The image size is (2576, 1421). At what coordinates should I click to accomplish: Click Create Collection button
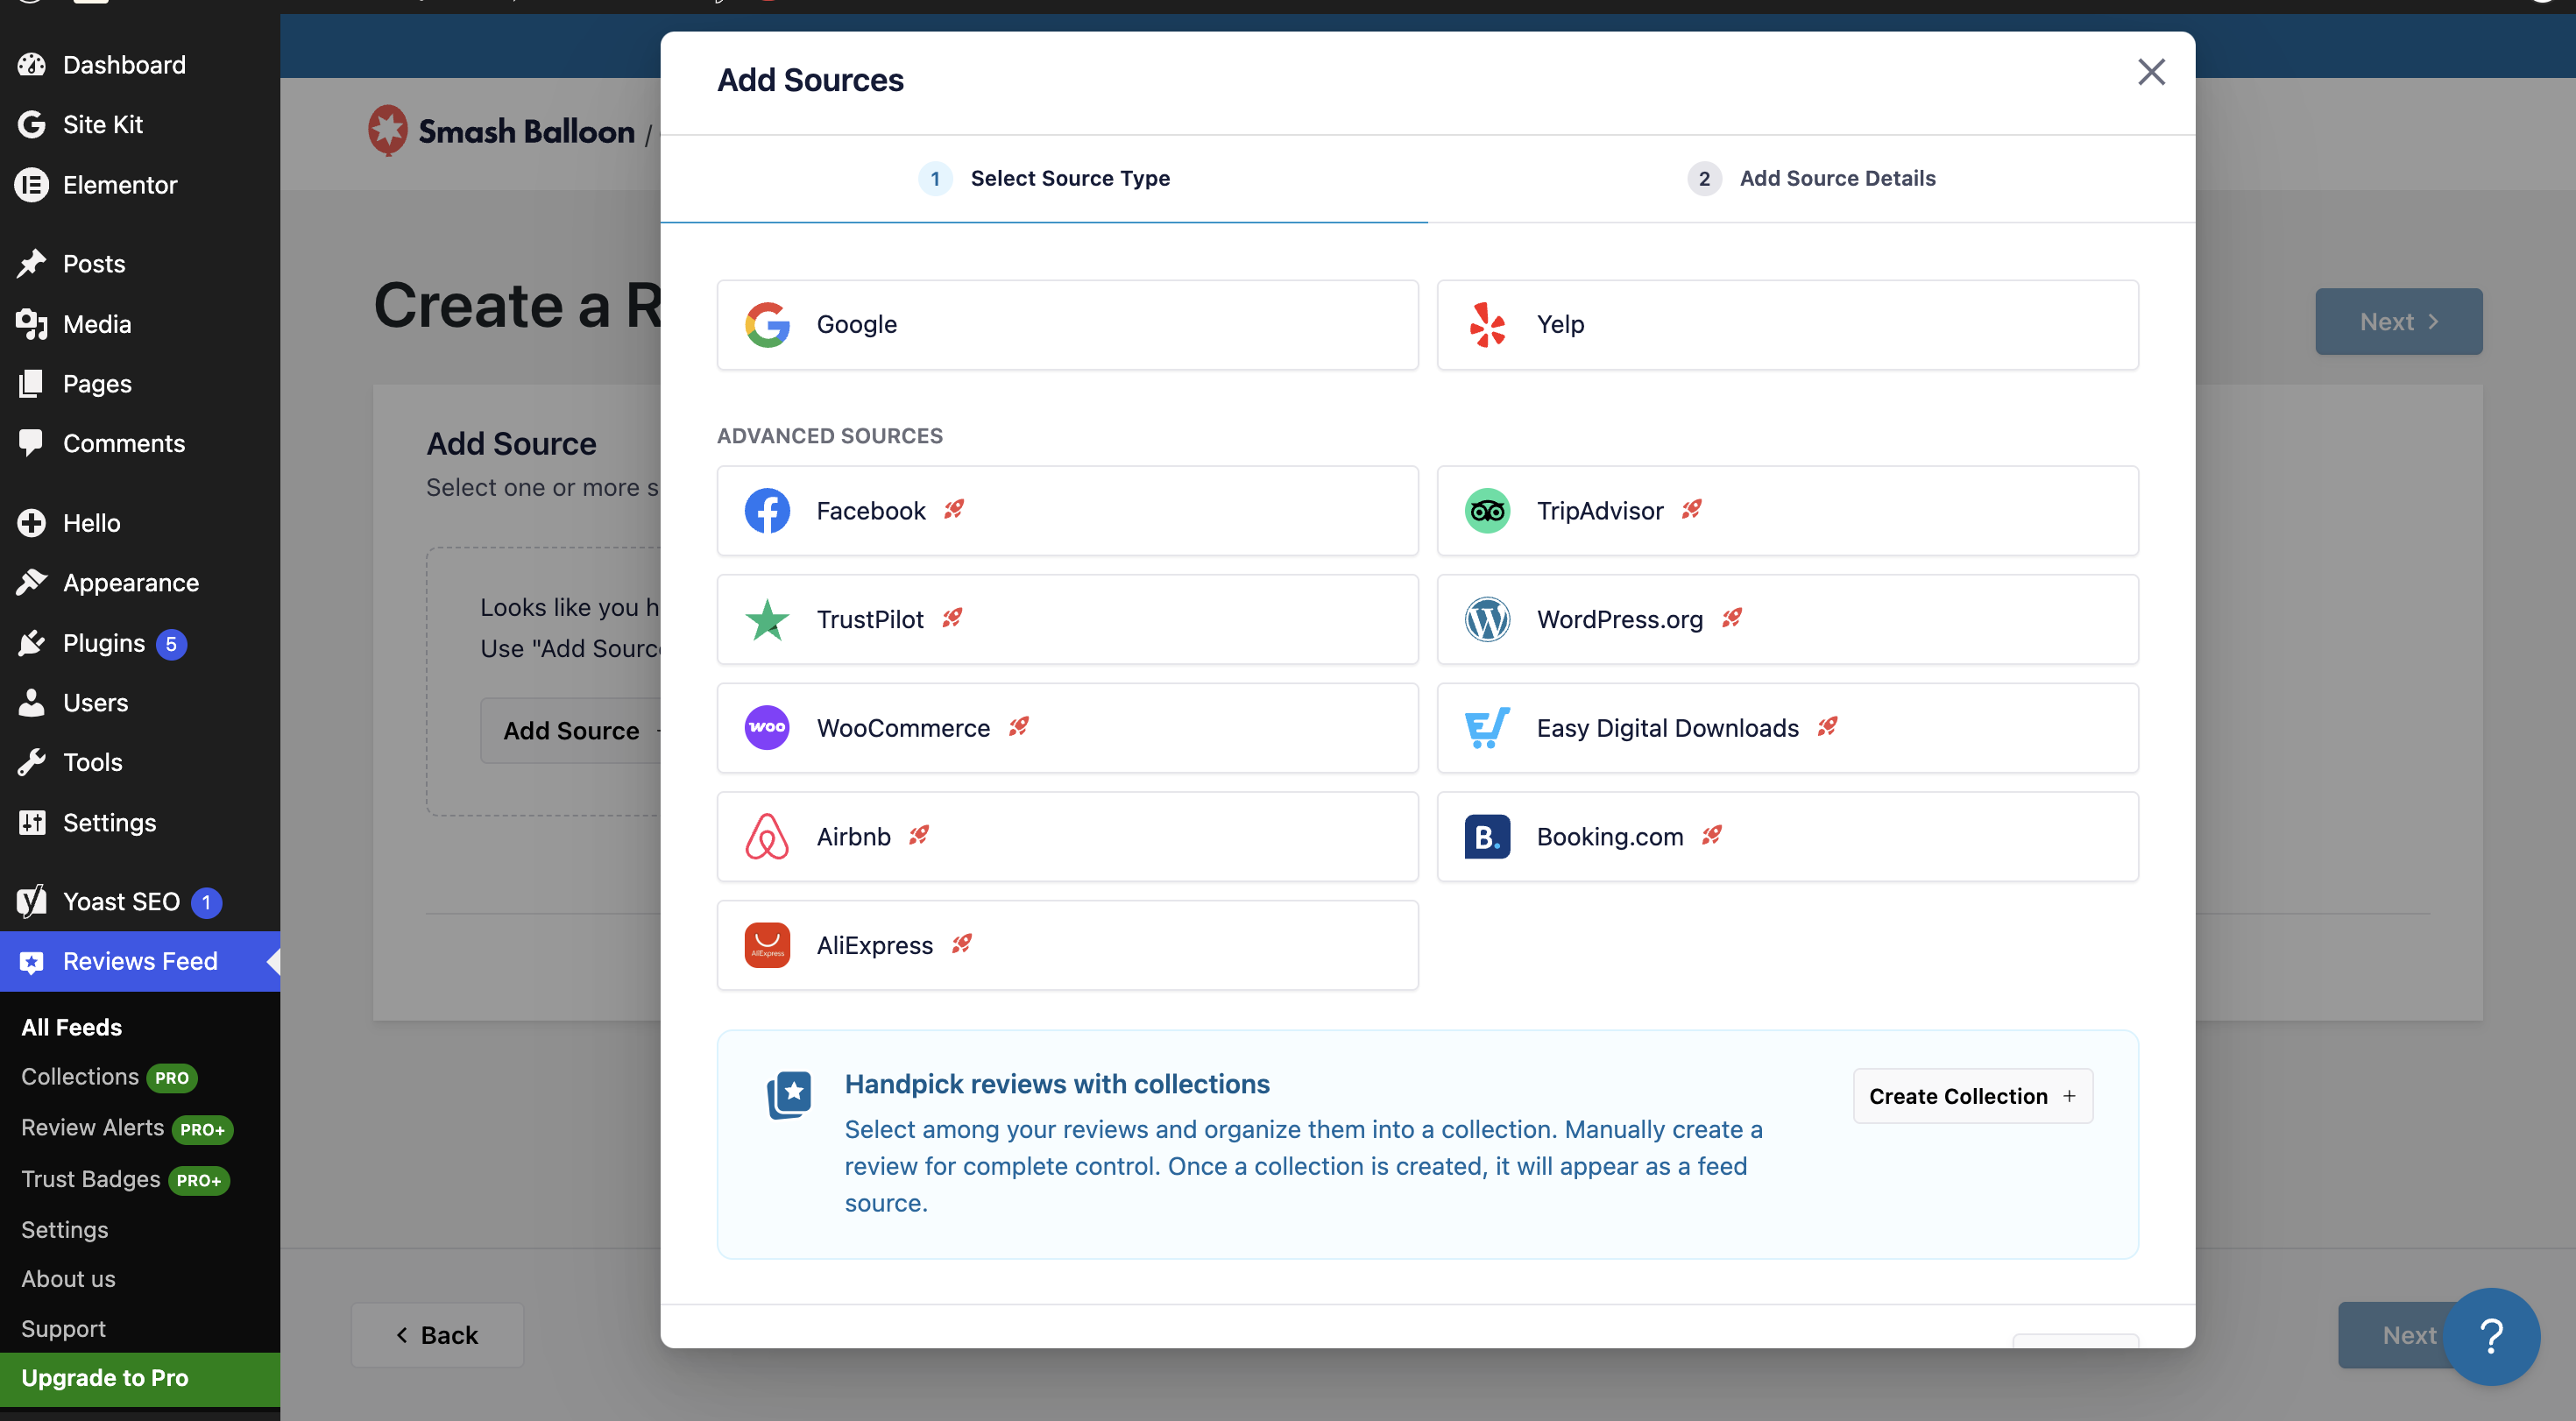tap(1972, 1096)
